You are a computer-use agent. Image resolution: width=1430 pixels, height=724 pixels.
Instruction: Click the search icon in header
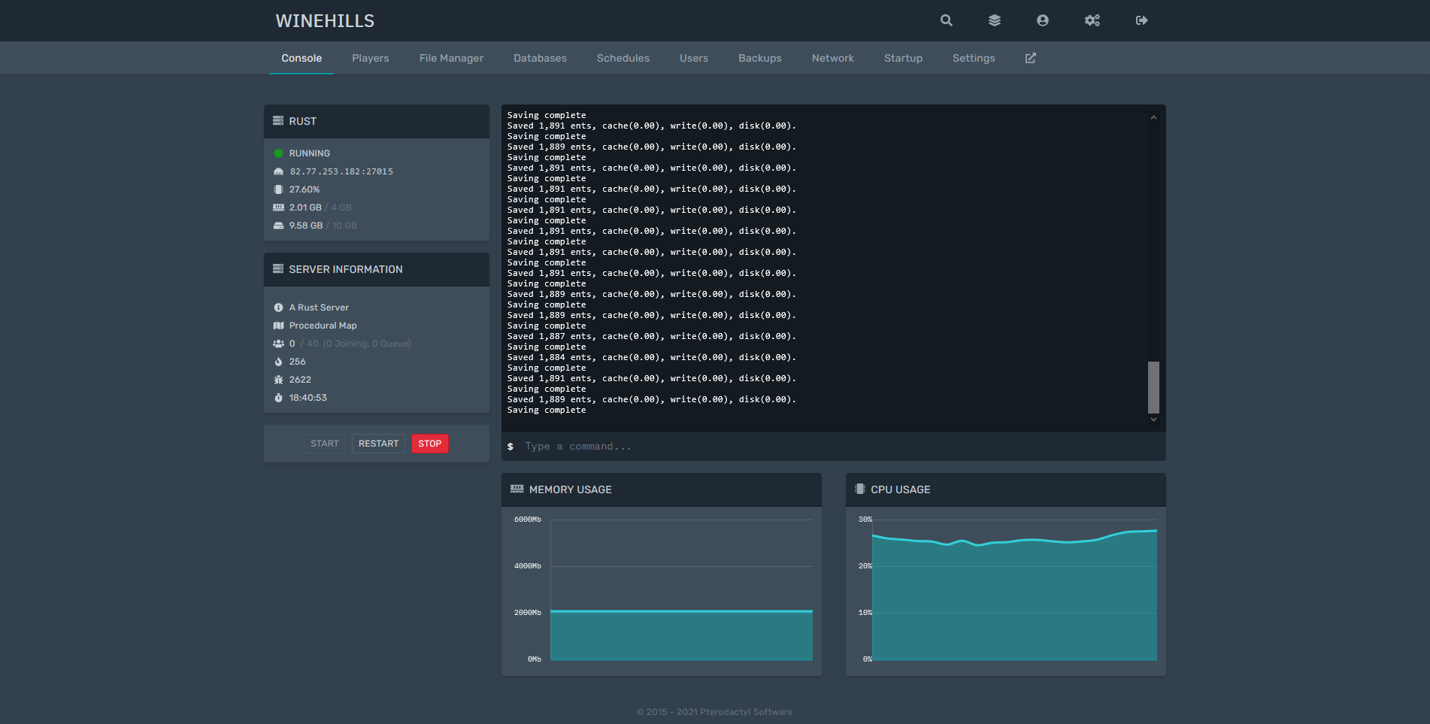pos(946,20)
